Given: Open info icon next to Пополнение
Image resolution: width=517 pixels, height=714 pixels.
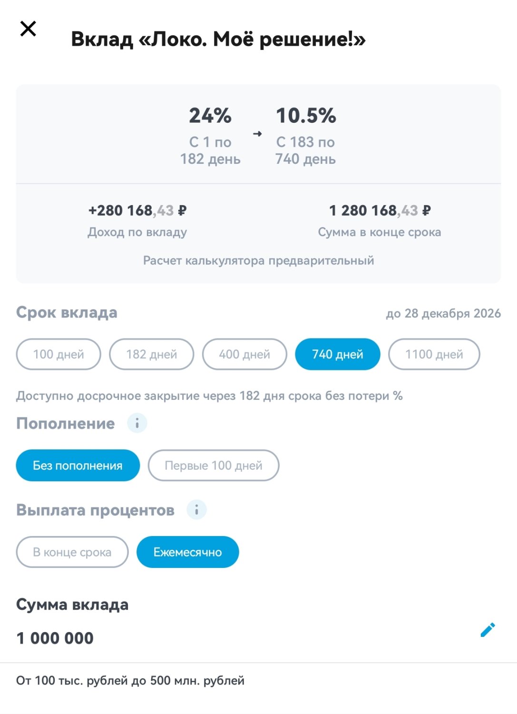Looking at the screenshot, I should (x=137, y=423).
